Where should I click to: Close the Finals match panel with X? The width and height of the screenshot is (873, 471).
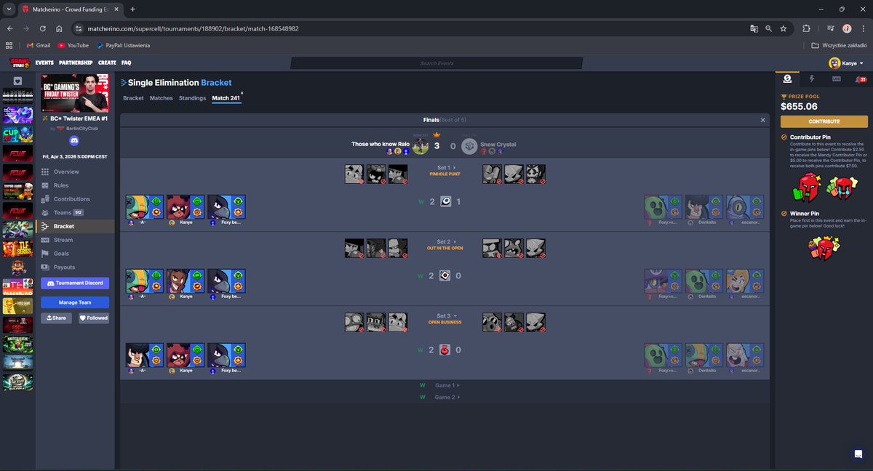762,120
